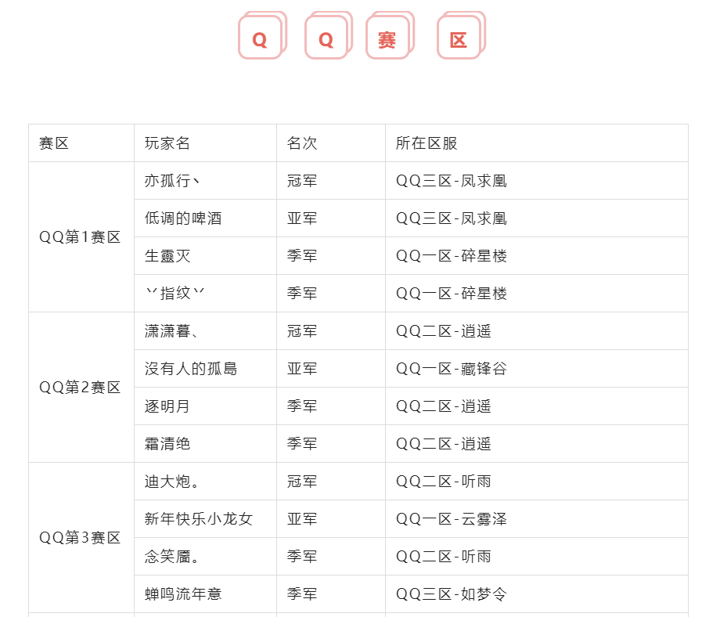Click the '赛' title tile
Viewport: 720px width, 617px height.
pos(390,36)
